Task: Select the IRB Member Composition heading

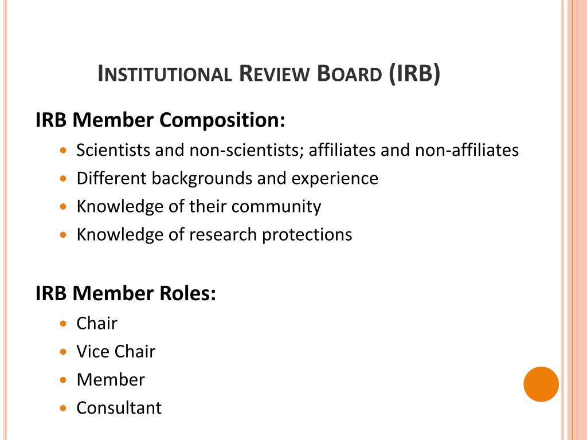Action: [x=161, y=120]
